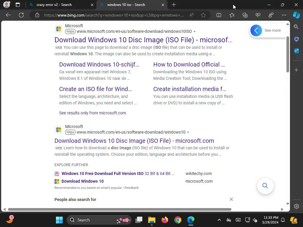View site information lock icon
Viewport: 303px width, 227px height.
37,15
